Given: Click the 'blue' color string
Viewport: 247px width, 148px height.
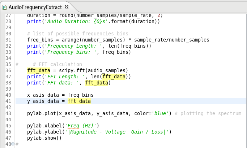Looking at the screenshot, I should (160, 113).
